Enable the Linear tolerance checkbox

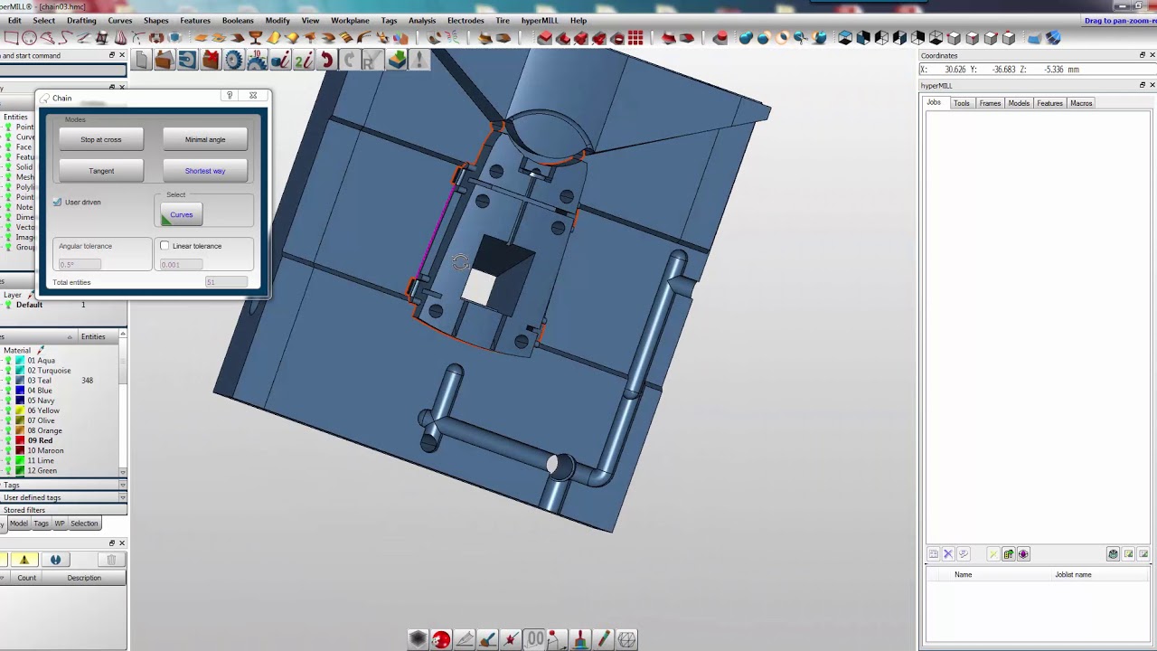pyautogui.click(x=165, y=246)
